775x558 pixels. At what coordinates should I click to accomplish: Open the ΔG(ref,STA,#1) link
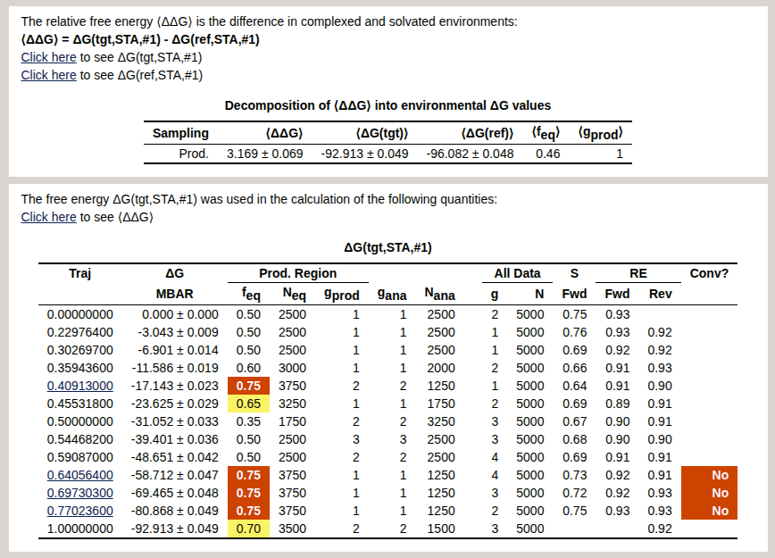click(48, 75)
